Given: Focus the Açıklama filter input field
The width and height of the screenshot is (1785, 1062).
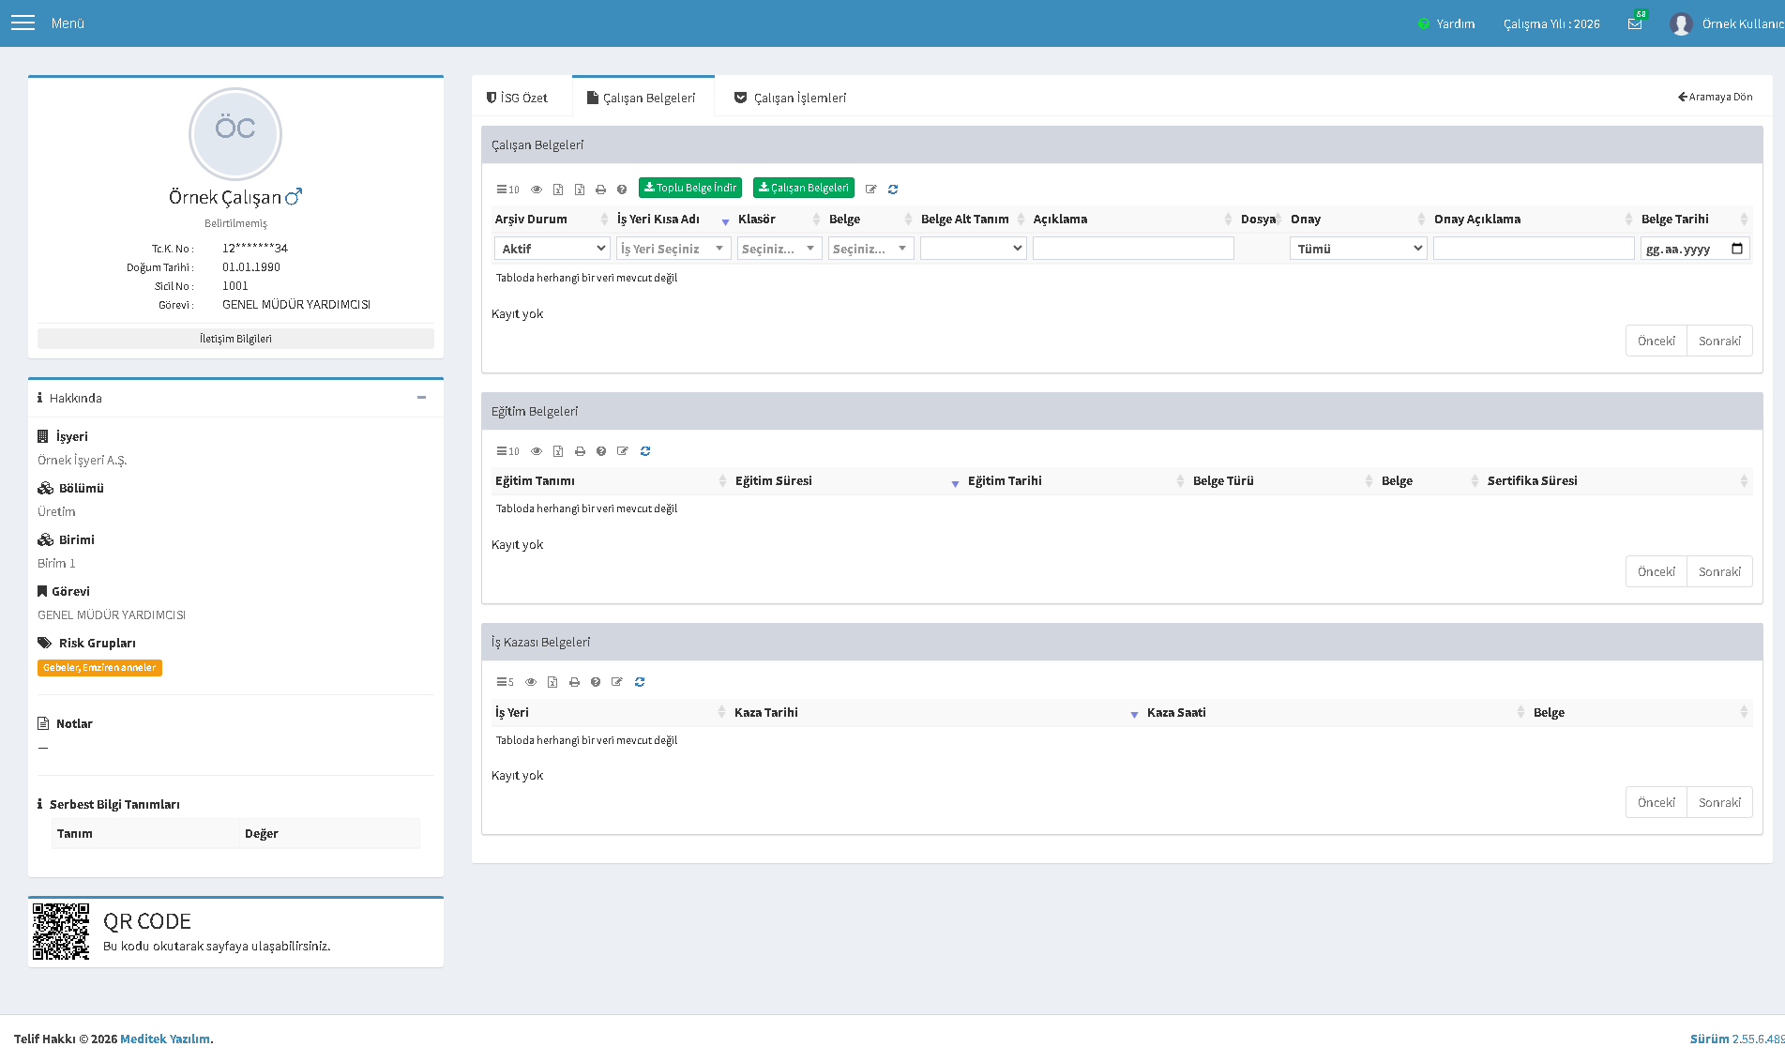Looking at the screenshot, I should [1133, 249].
